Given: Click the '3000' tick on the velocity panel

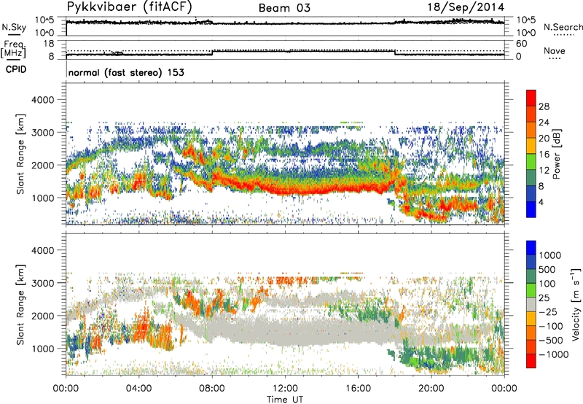Looking at the screenshot, I should 42,283.
